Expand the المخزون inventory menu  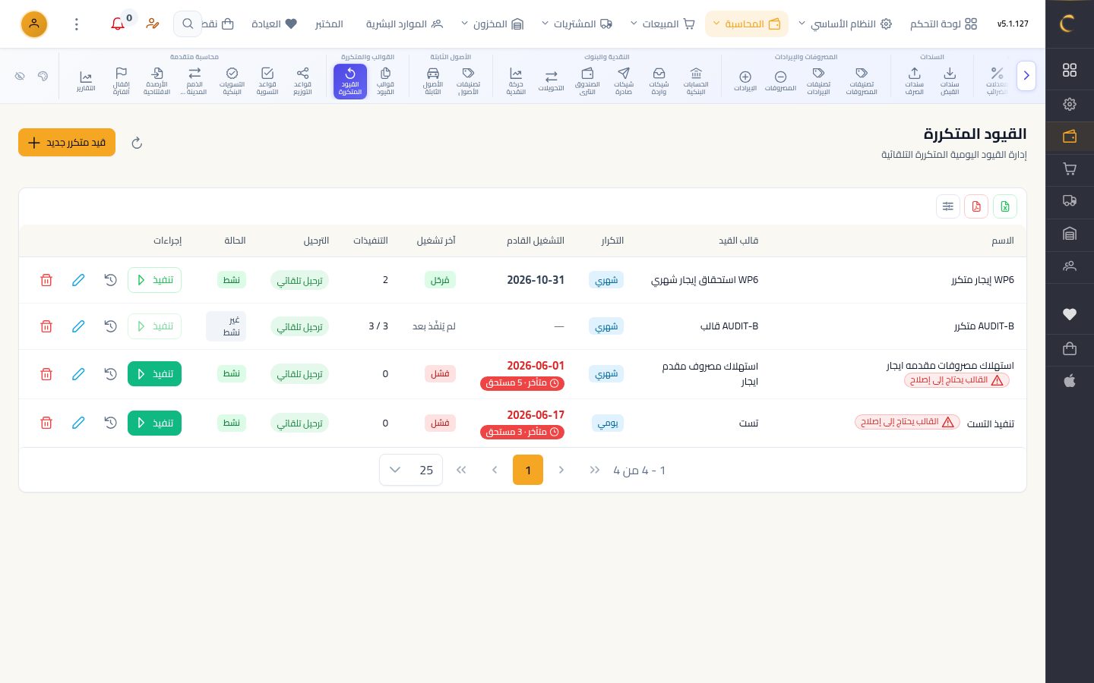pos(492,24)
